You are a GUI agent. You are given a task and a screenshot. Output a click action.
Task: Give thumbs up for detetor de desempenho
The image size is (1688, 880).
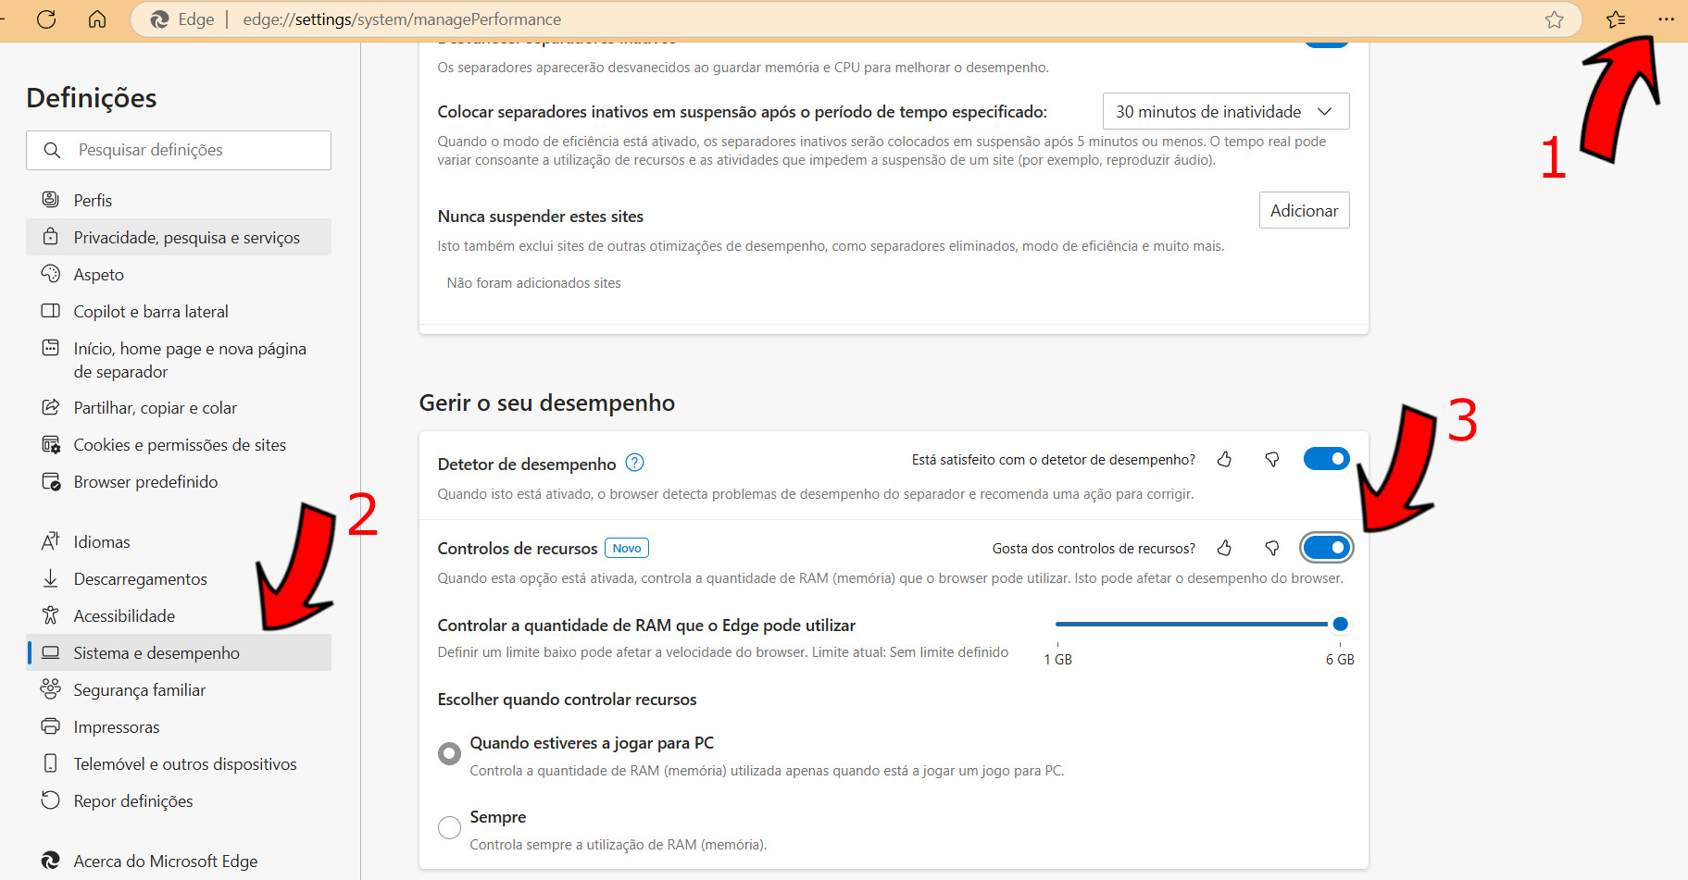(1224, 459)
